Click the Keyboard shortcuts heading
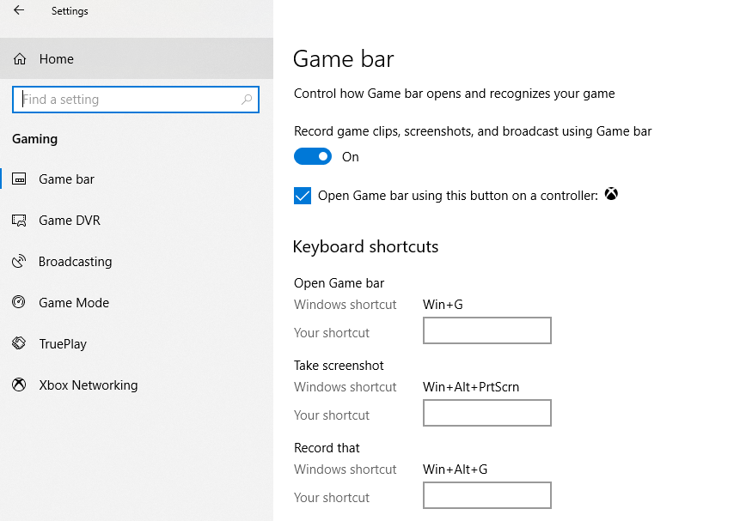The width and height of the screenshot is (740, 521). click(x=366, y=246)
